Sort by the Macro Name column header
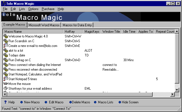This screenshot has height=112, width=182. pos(33,31)
